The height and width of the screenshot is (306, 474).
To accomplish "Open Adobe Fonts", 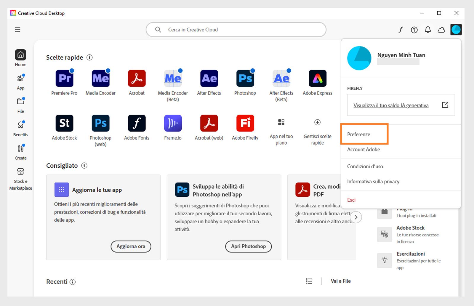I will pos(137,123).
